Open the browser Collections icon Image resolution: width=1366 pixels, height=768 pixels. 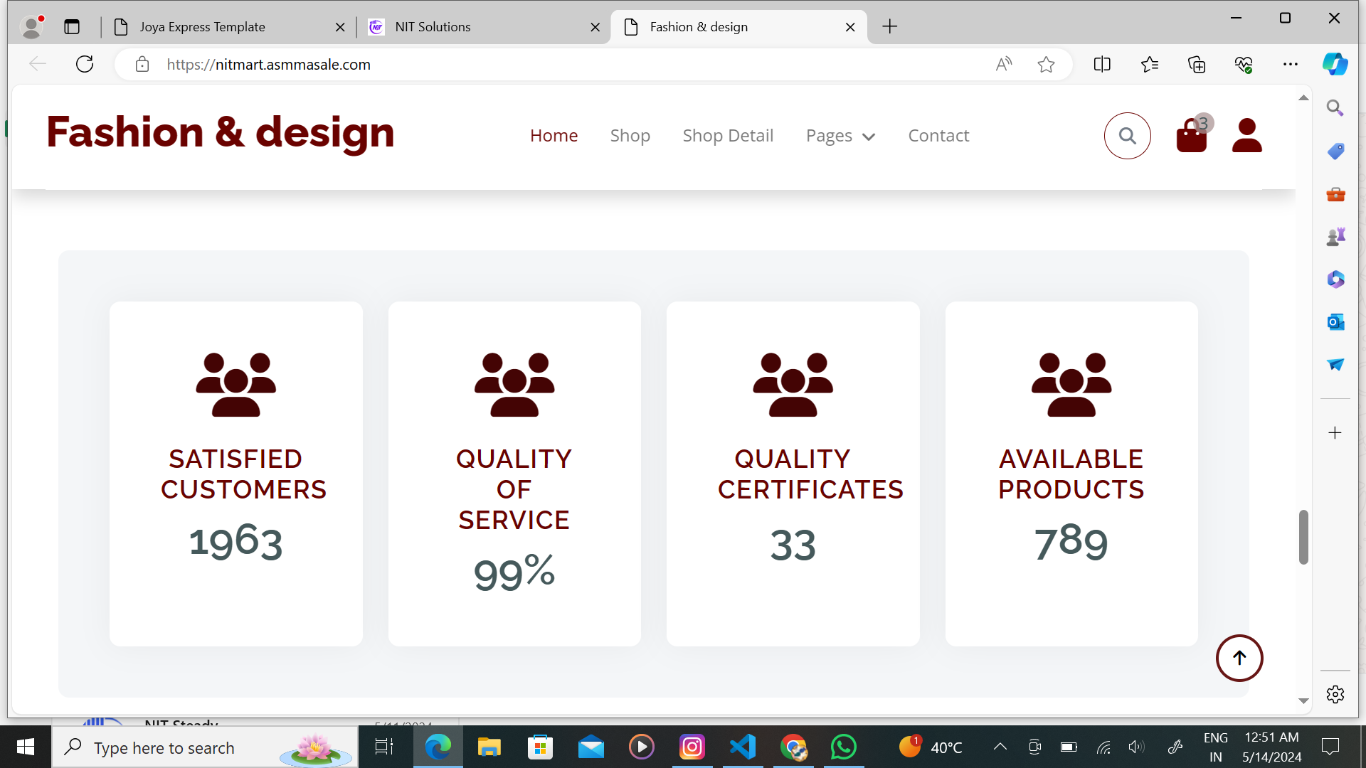pos(1197,65)
